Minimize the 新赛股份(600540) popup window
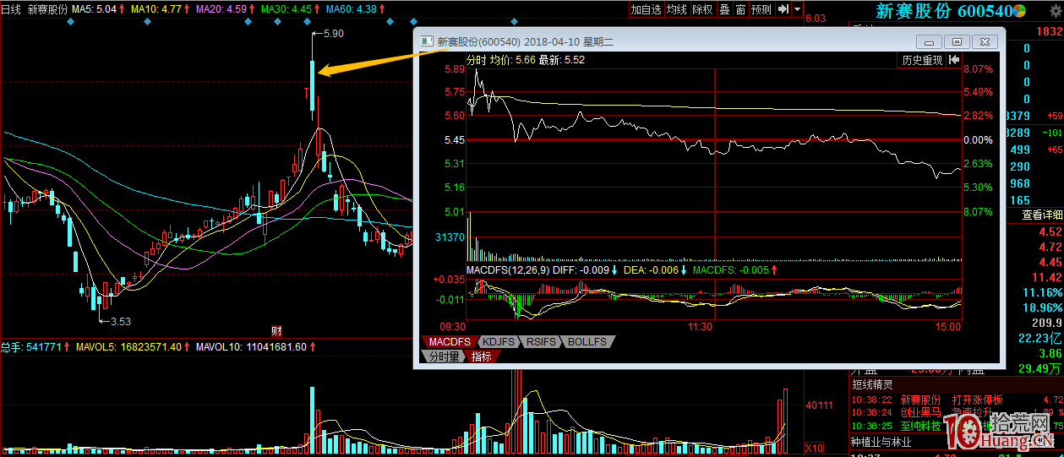Viewport: 1064px width, 457px height. point(930,41)
